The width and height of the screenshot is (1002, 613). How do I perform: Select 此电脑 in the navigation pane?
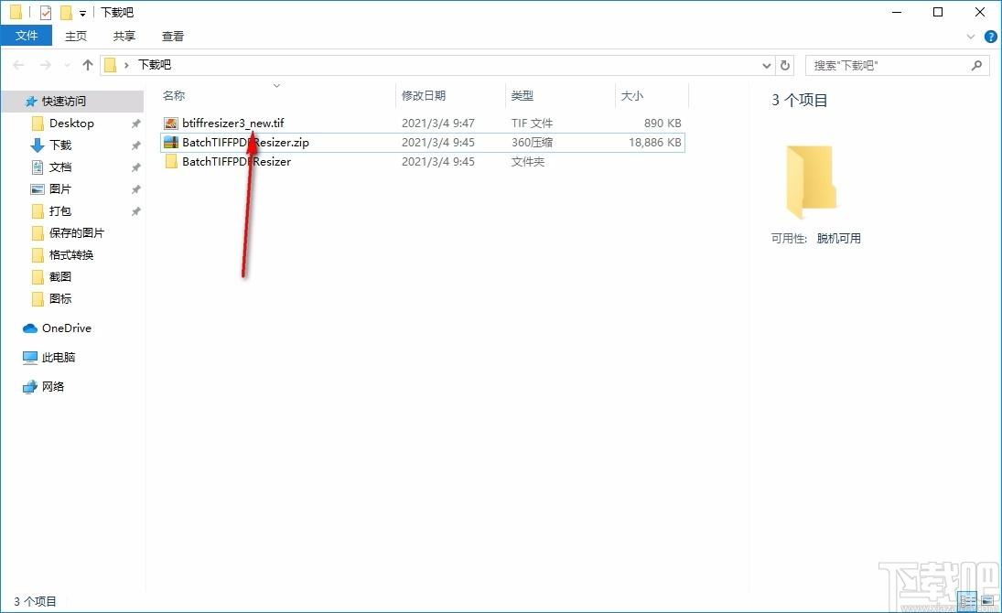(x=59, y=358)
